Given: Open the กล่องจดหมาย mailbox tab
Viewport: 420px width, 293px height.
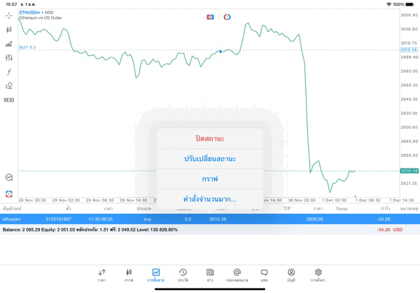Looking at the screenshot, I should [x=237, y=274].
